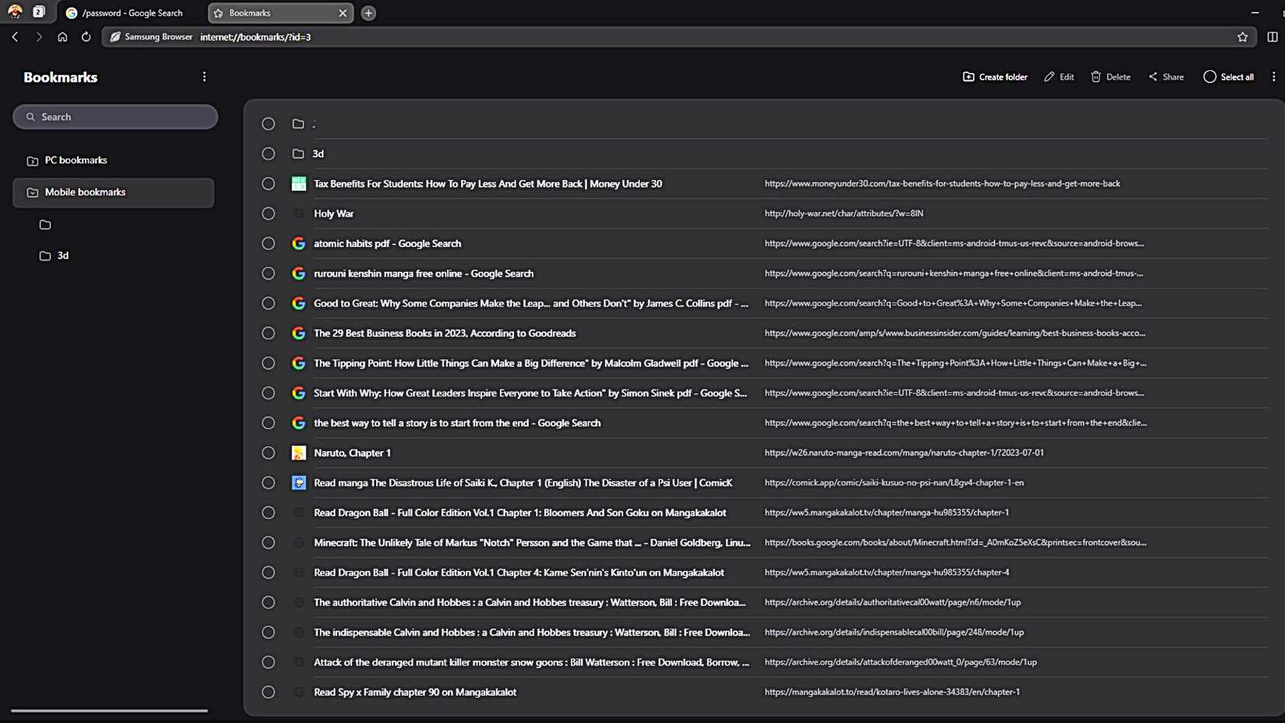Click the Search magnifier icon in sidebar
Screen dimensions: 1285x723
[x=30, y=117]
